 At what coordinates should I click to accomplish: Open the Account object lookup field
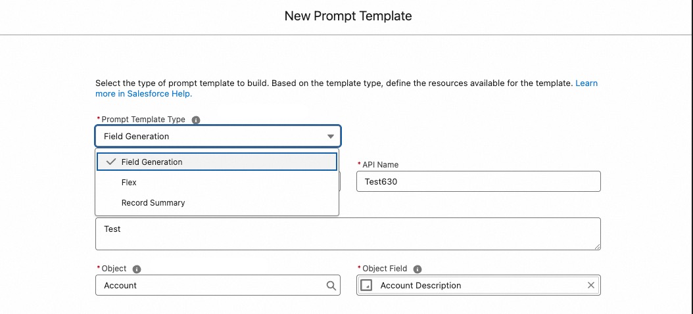[x=210, y=286]
